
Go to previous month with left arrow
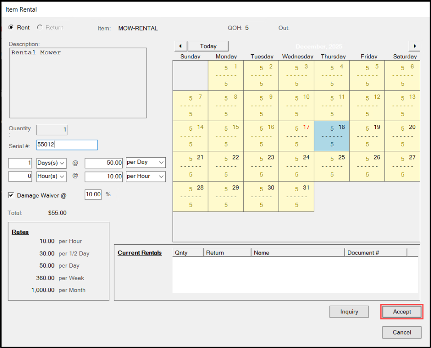point(180,46)
